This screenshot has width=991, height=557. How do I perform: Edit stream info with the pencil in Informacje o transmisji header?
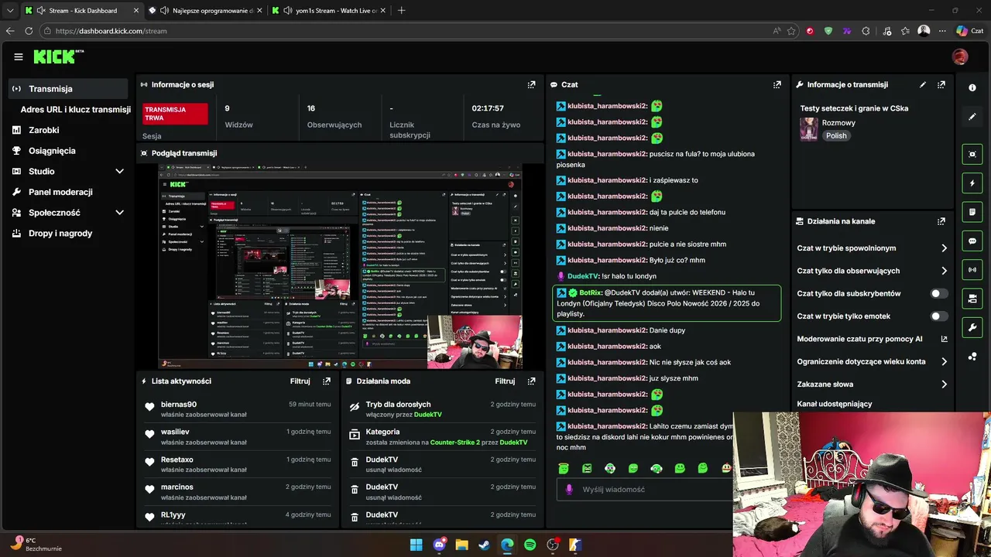(x=923, y=84)
